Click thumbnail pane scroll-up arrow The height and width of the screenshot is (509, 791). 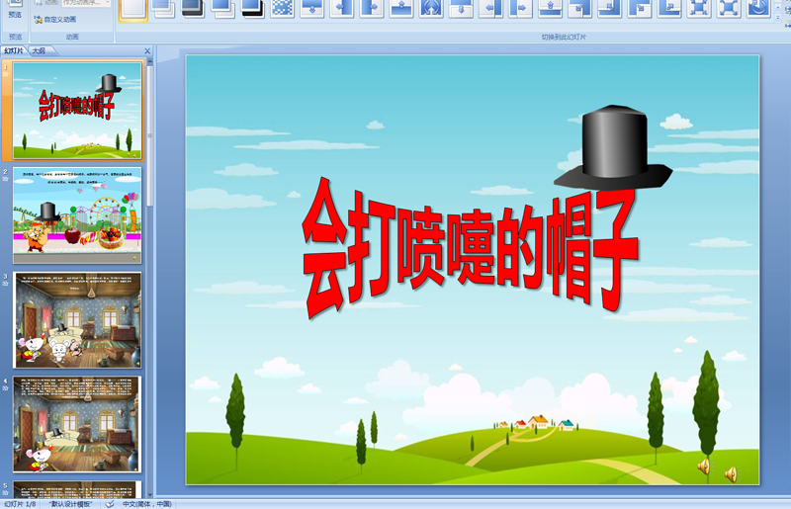[x=150, y=60]
